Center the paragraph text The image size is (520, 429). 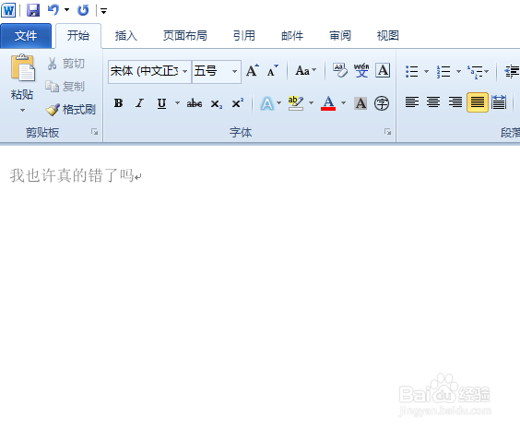coord(433,102)
